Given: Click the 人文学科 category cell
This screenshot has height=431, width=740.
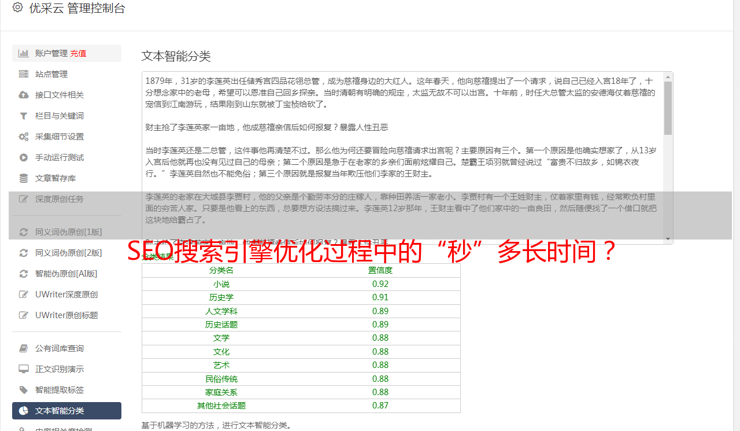Looking at the screenshot, I should coord(221,311).
